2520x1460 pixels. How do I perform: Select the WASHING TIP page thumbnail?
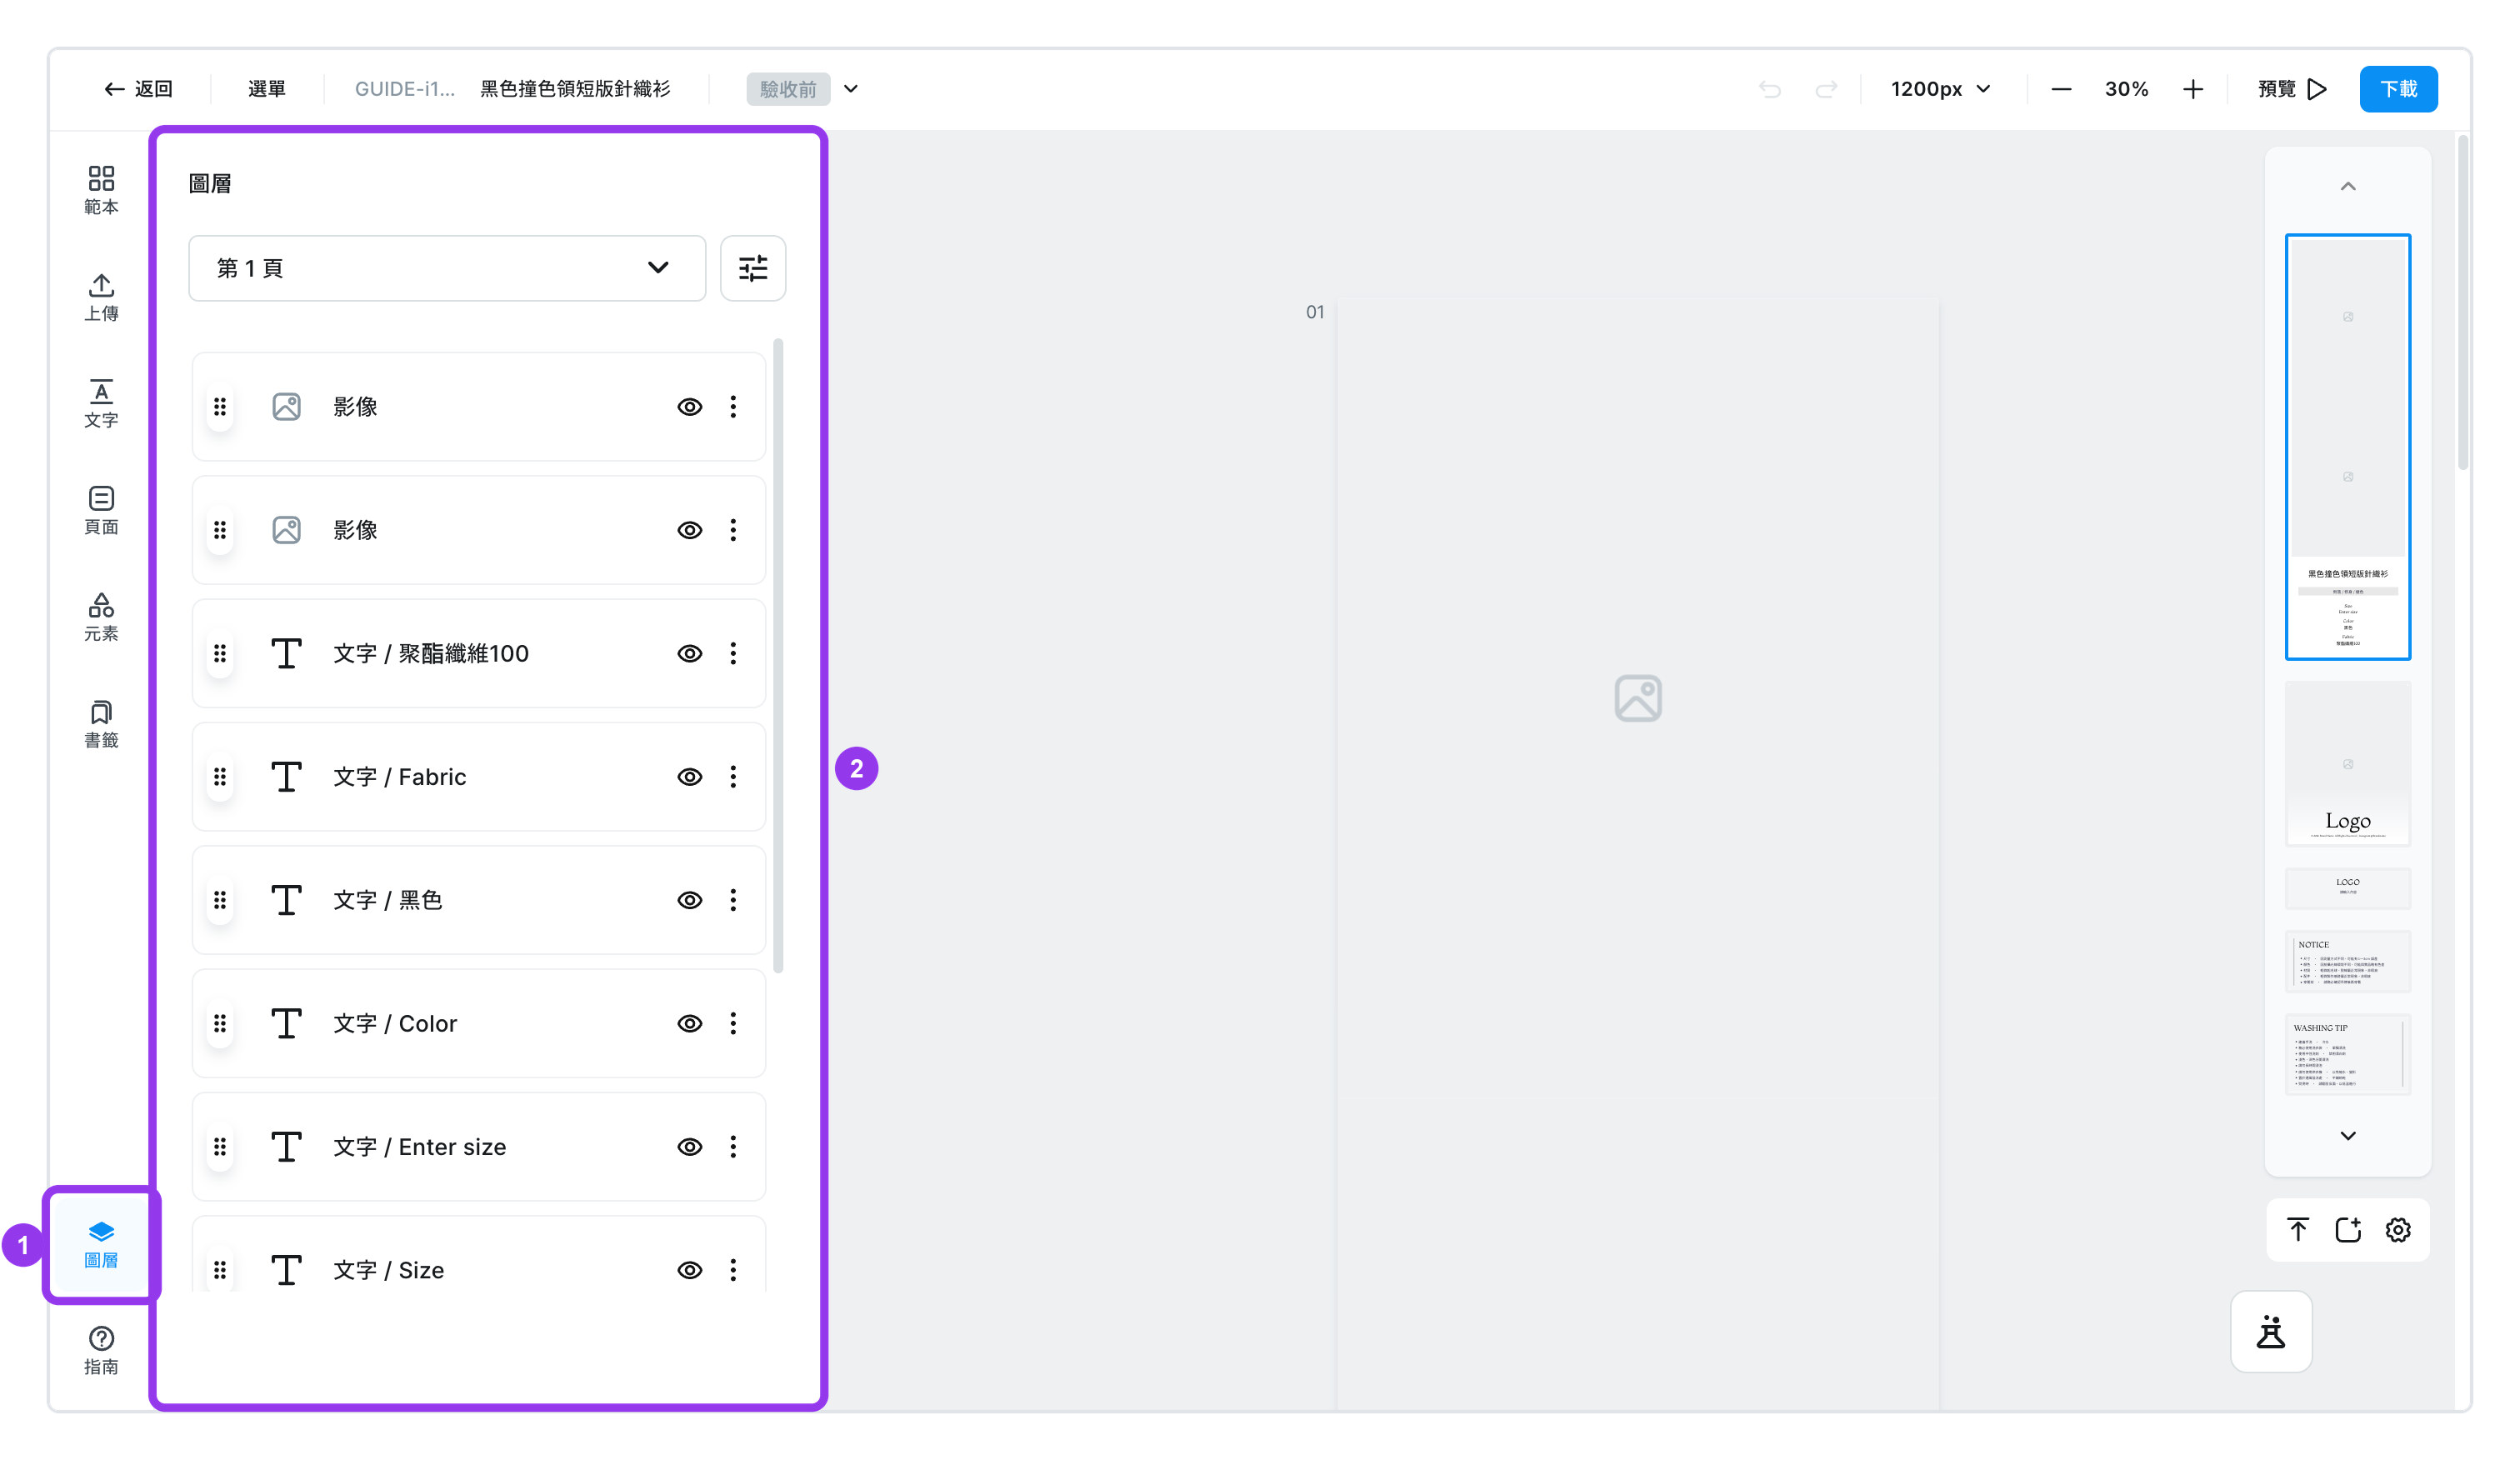click(2348, 1055)
